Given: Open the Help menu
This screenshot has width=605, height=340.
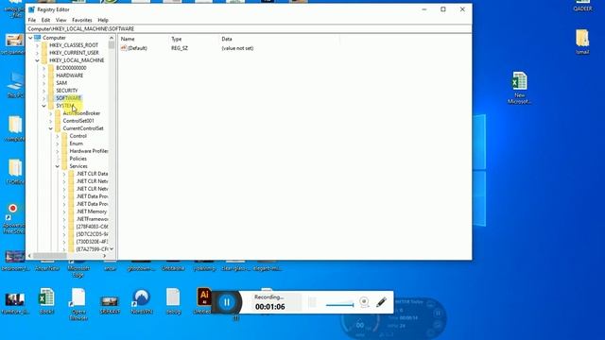Looking at the screenshot, I should (x=103, y=20).
